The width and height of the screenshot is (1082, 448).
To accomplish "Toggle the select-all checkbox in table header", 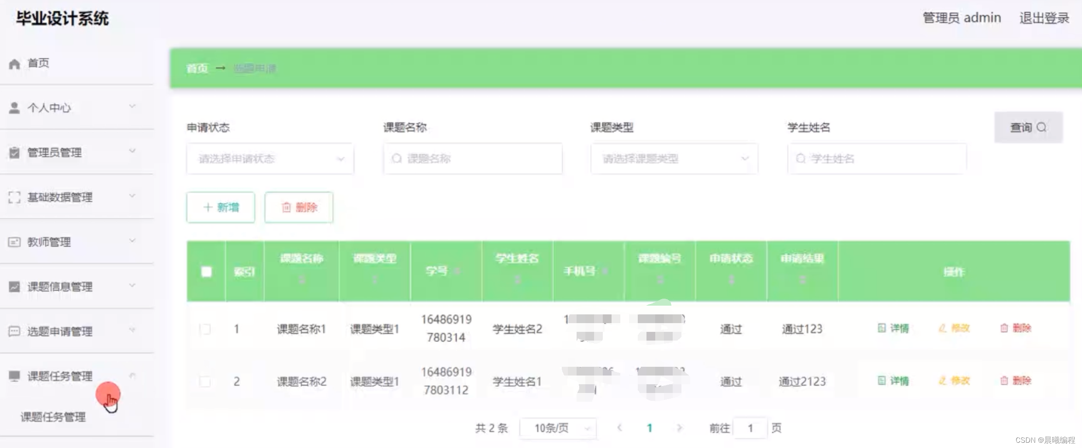I will tap(206, 272).
